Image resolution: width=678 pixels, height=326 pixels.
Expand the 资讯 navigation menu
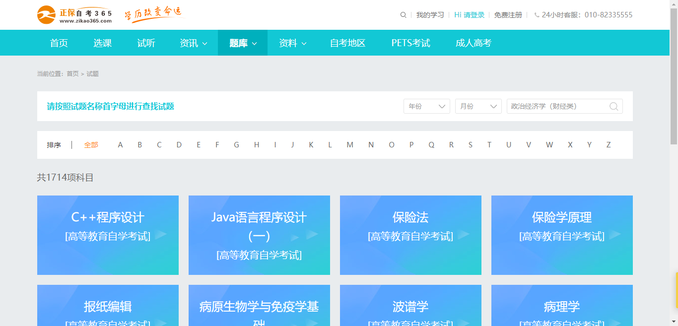(x=193, y=43)
